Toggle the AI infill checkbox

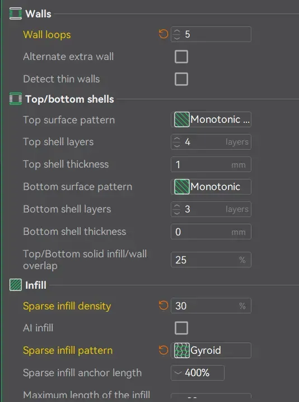(x=181, y=328)
